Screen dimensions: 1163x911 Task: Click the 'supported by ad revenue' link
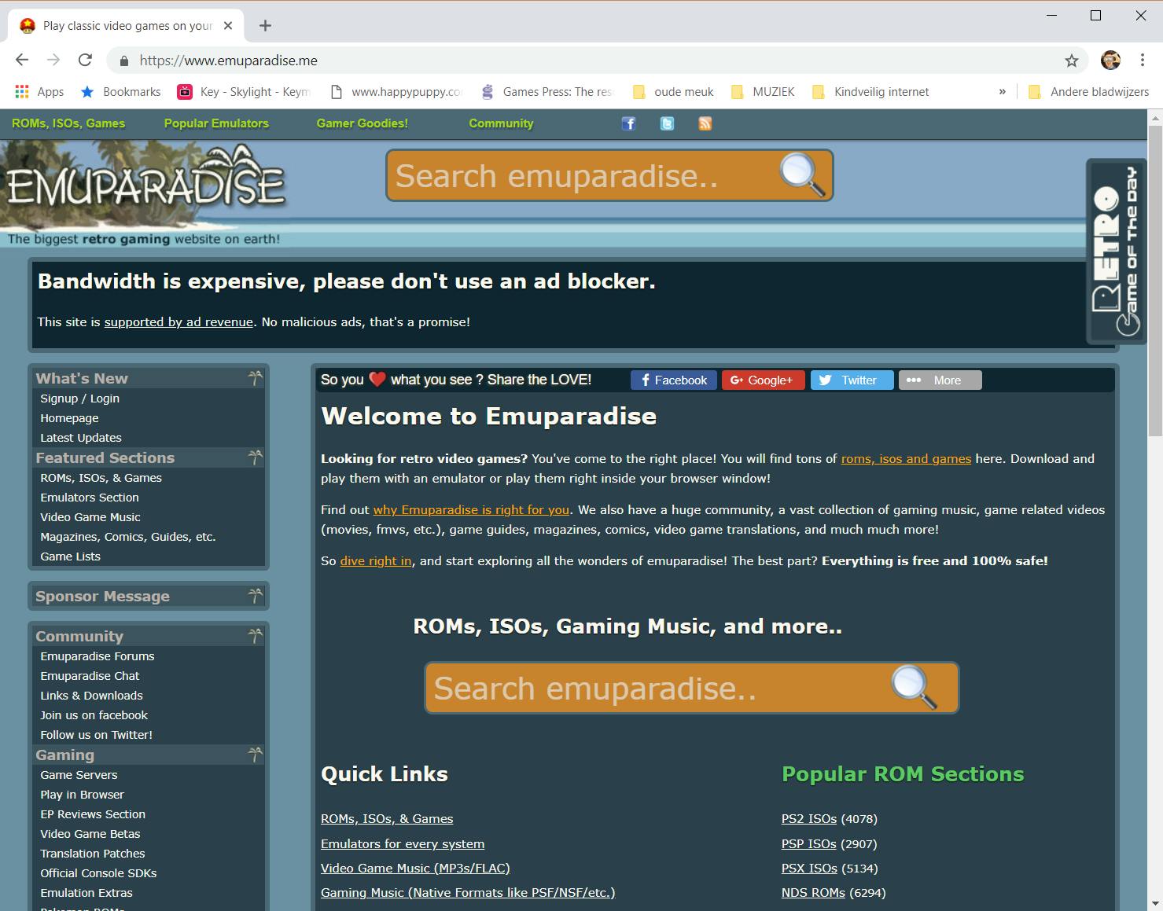pyautogui.click(x=178, y=322)
